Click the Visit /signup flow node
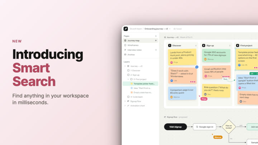258x145 pixels. coord(175,127)
